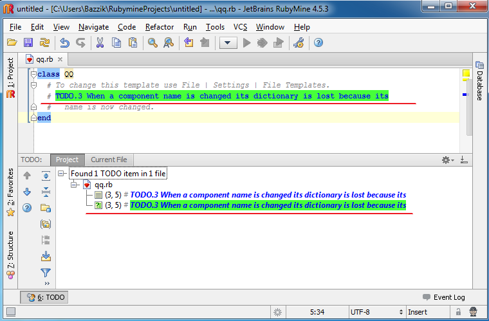
Task: Collapse the comment block fold marker
Action: [33, 85]
